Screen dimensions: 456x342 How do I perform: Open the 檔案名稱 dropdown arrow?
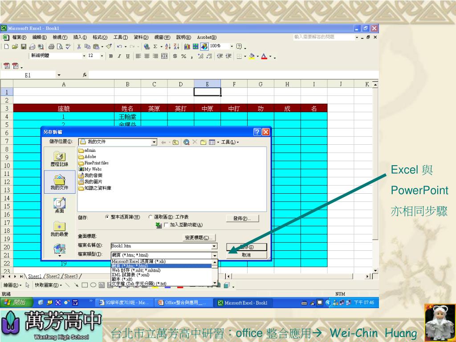[214, 246]
